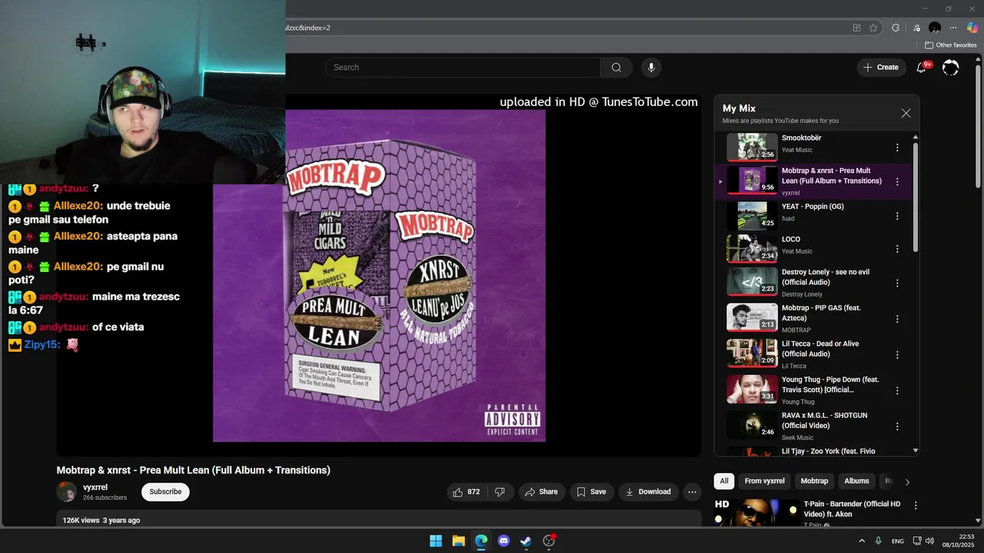This screenshot has height=553, width=984.
Task: Subscribe to the vyxrrel channel
Action: tap(165, 492)
